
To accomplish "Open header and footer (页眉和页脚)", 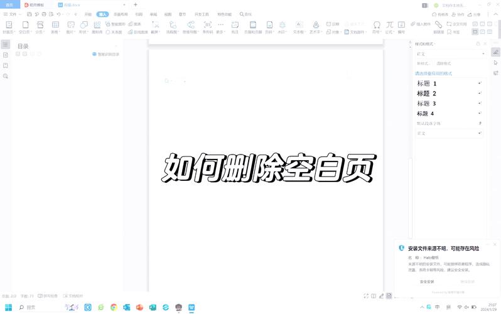I will 253,28.
